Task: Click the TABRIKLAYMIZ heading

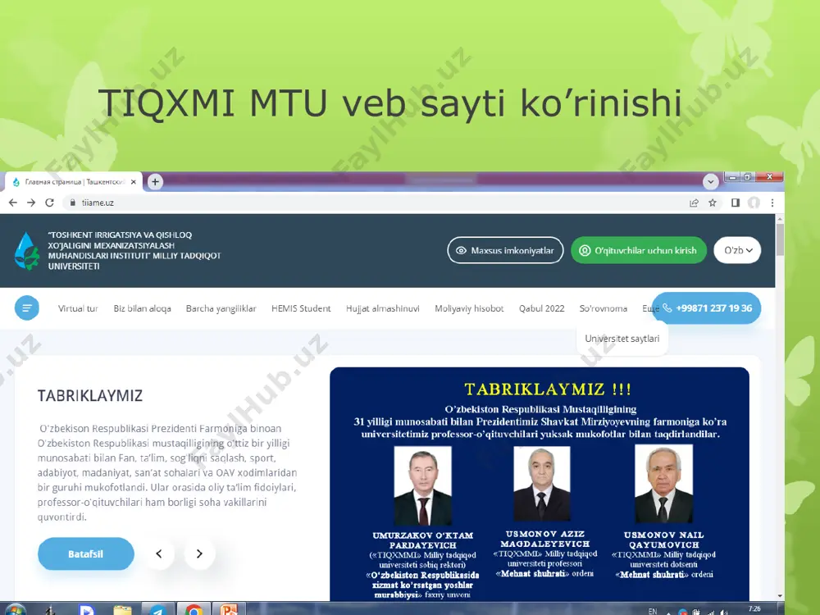Action: pos(90,395)
